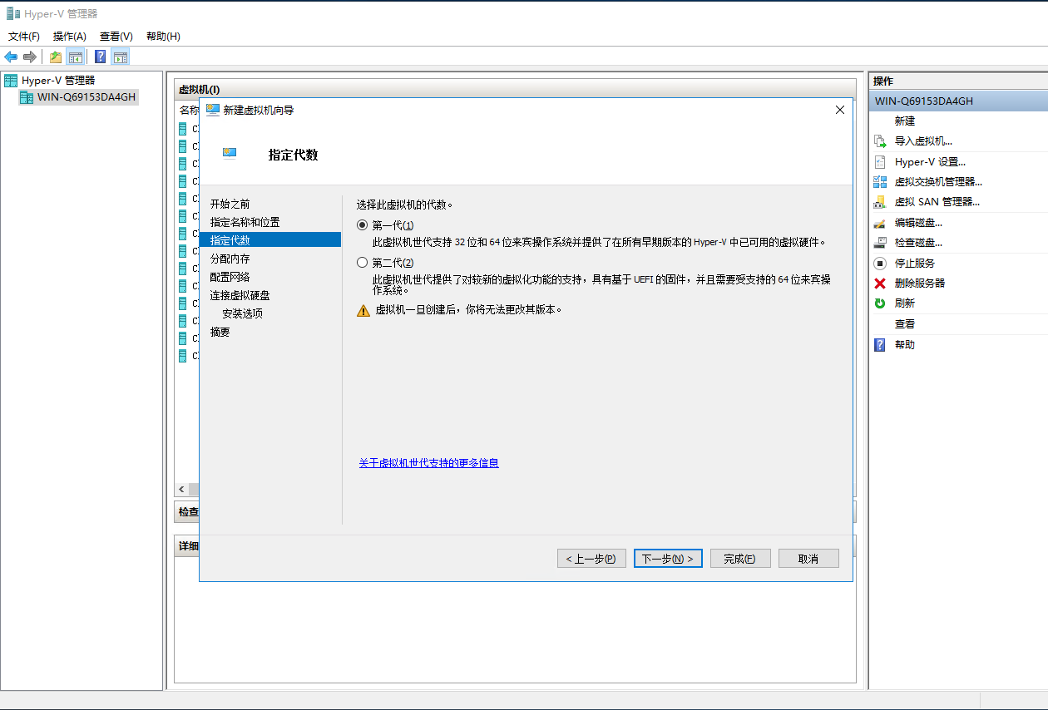Click the blue help toolbar icon
This screenshot has width=1048, height=710.
pyautogui.click(x=100, y=57)
